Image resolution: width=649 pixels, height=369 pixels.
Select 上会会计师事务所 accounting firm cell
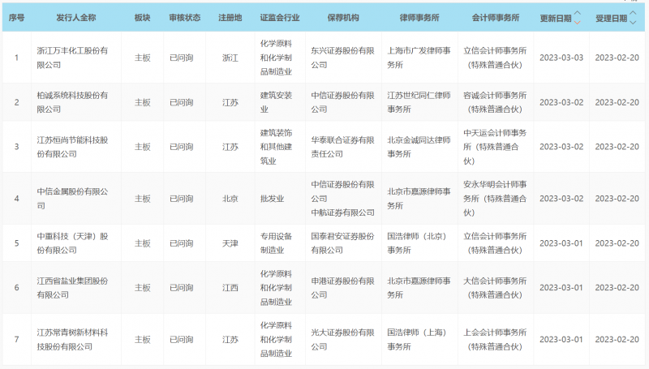(x=495, y=340)
